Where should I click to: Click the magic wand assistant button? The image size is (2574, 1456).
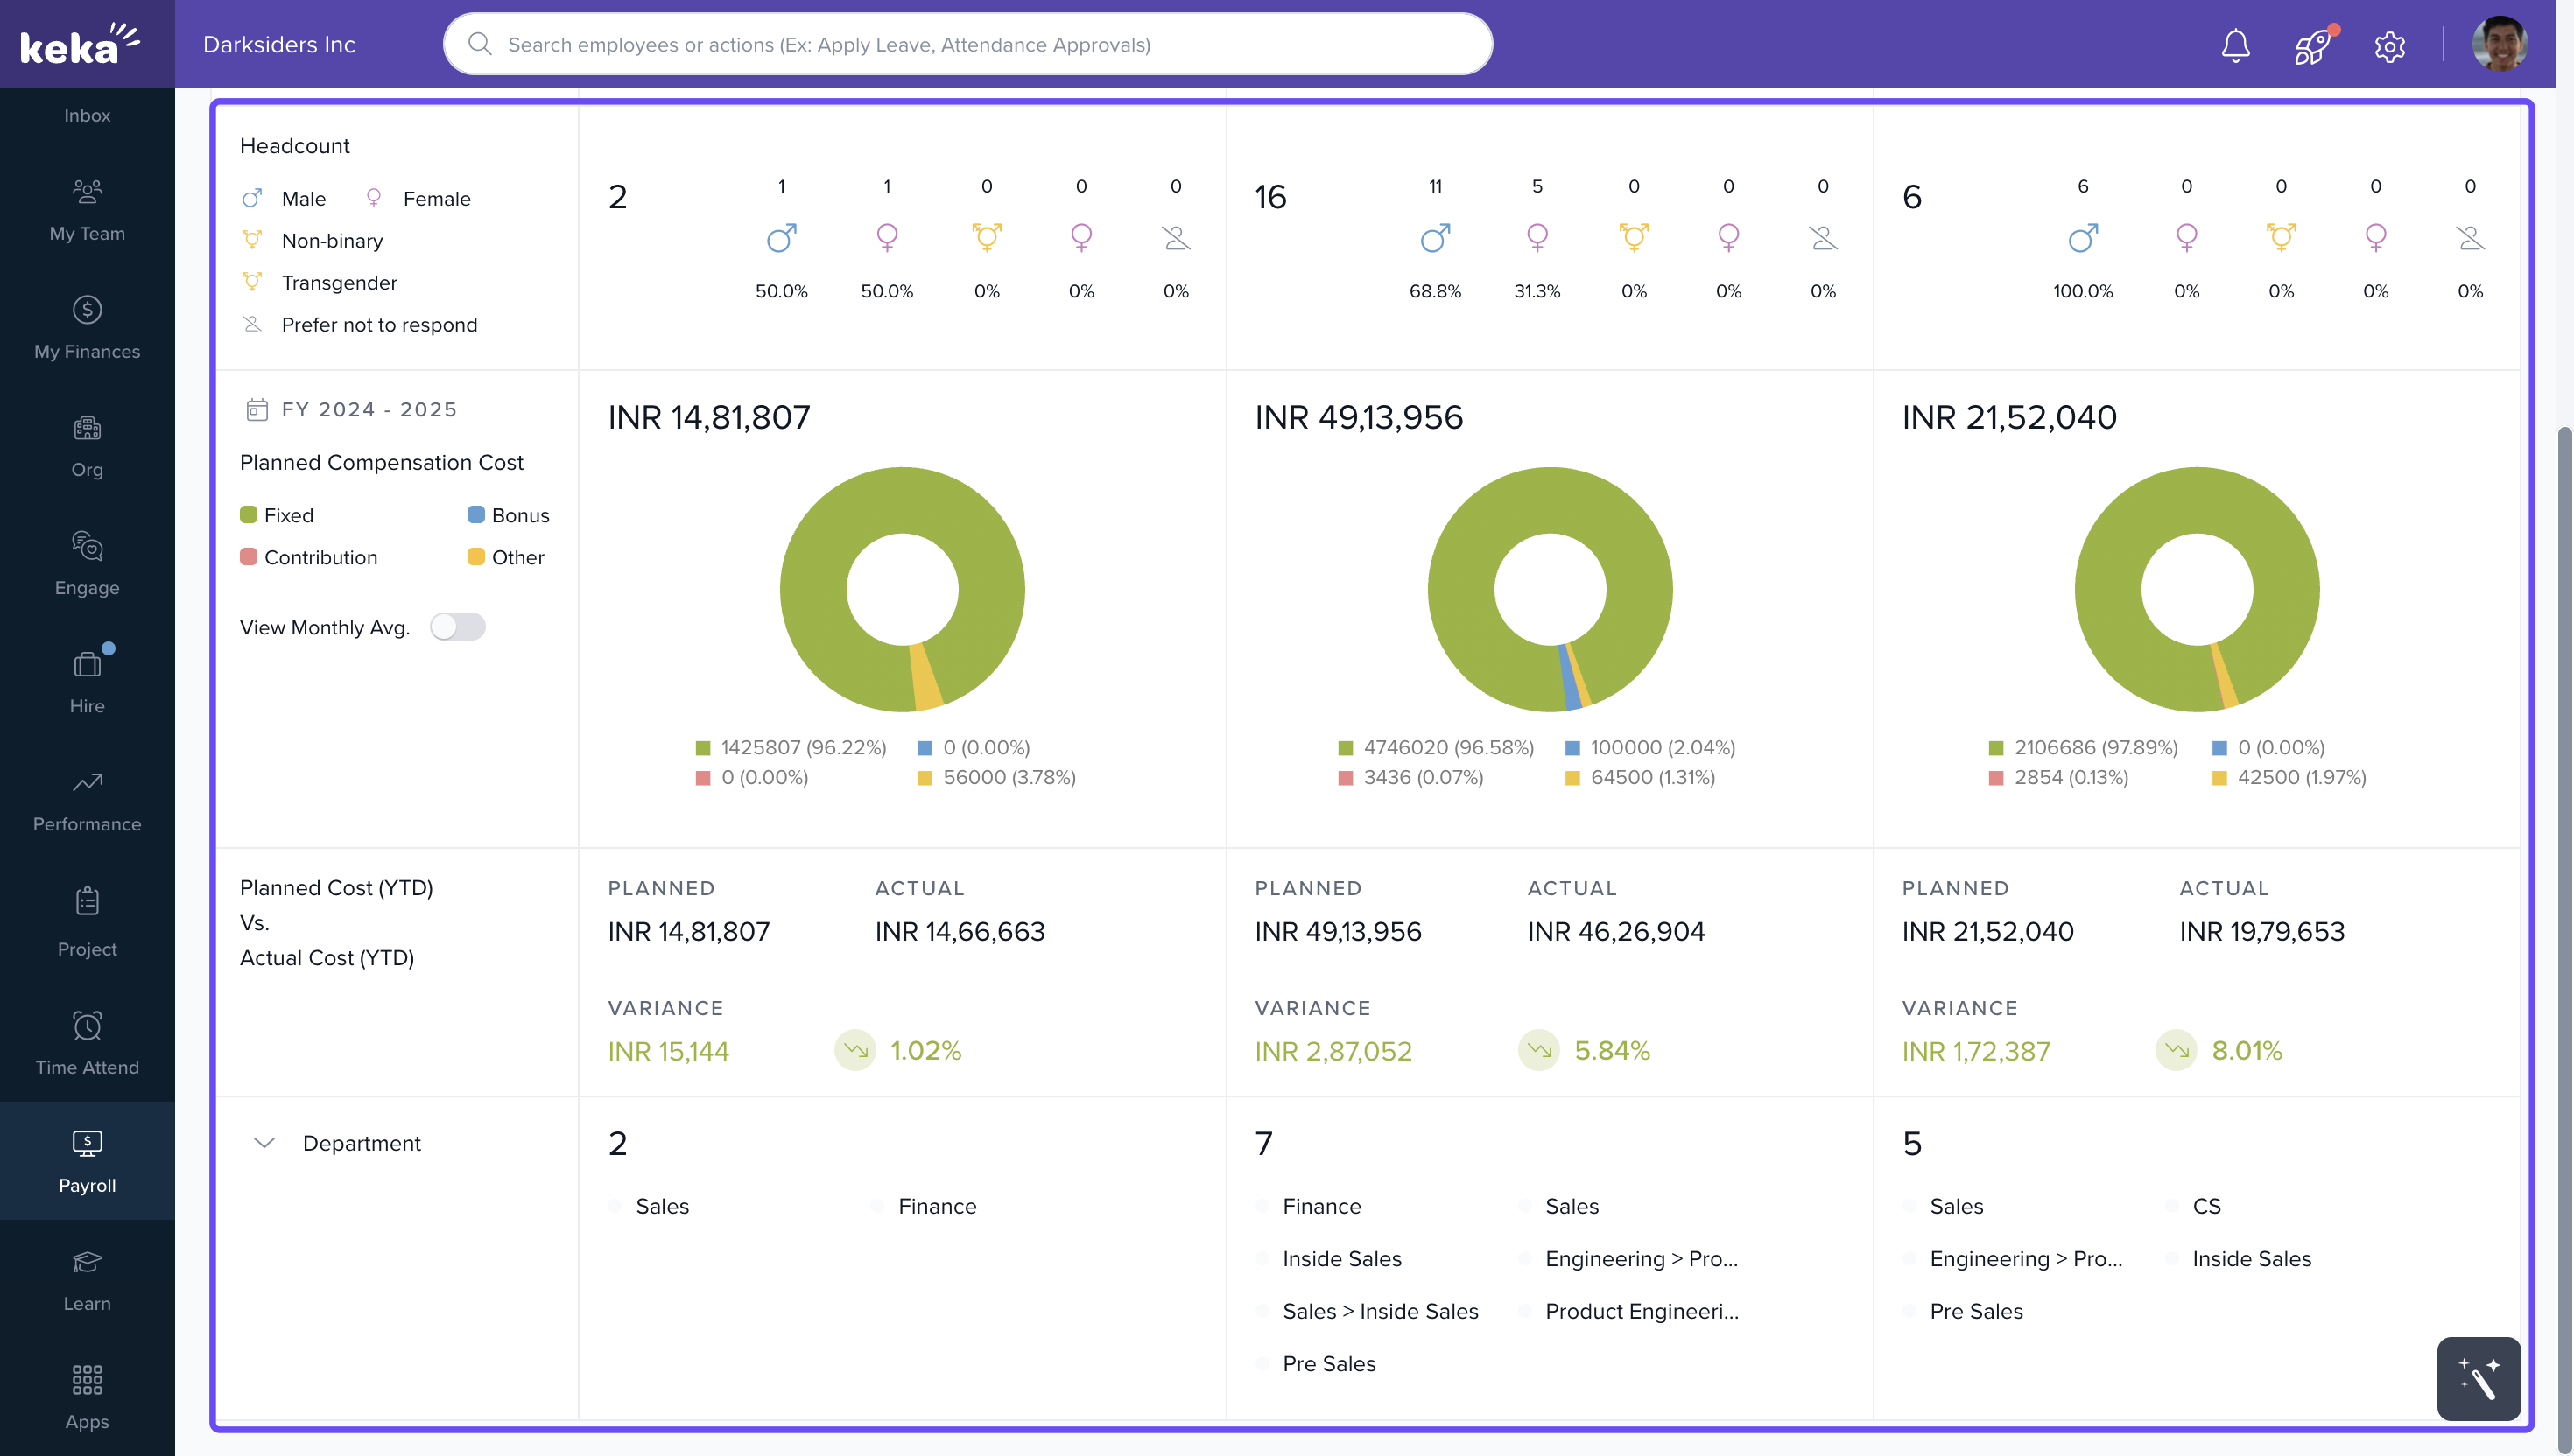tap(2478, 1378)
